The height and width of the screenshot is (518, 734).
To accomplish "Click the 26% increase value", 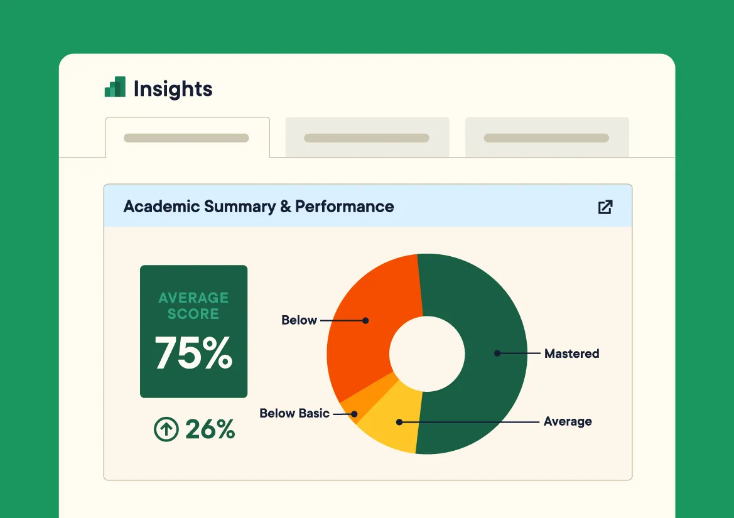I will (x=210, y=429).
